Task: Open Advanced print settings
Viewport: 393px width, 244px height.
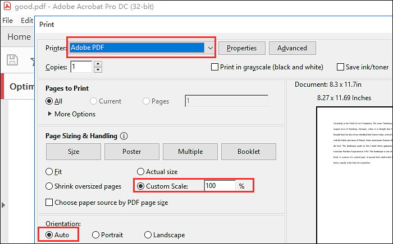Action: [292, 48]
